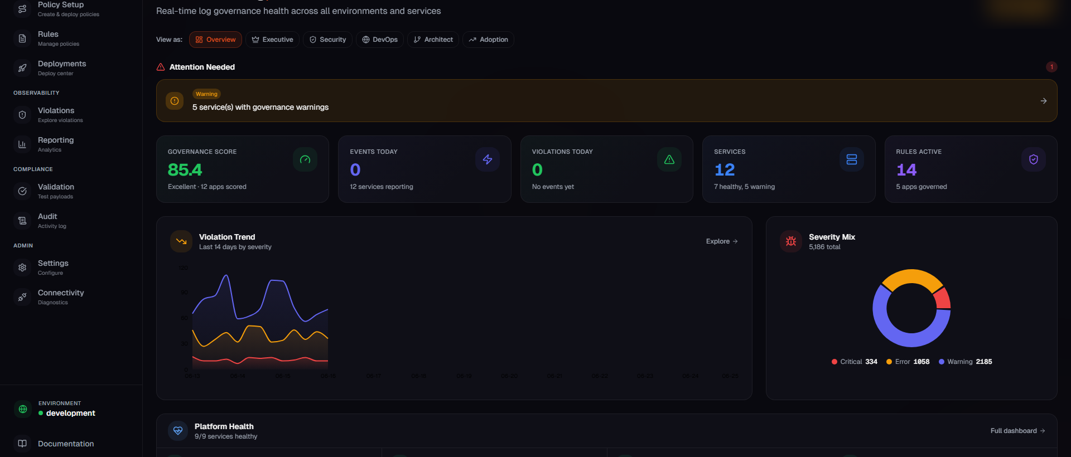Screen dimensions: 1071x457
Task: Click '9/9 services healthy' text
Action: 226,436
